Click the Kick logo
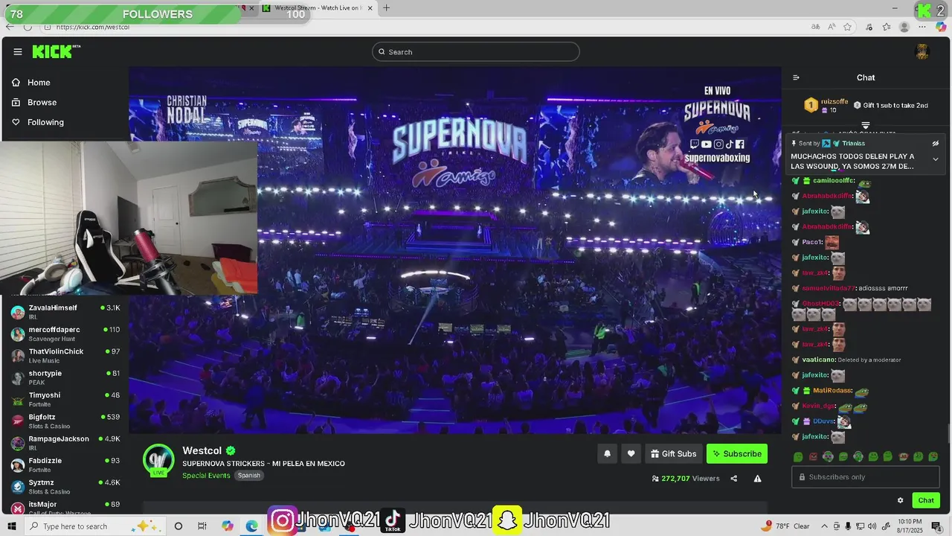Screen dimensions: 952x536 [56, 51]
